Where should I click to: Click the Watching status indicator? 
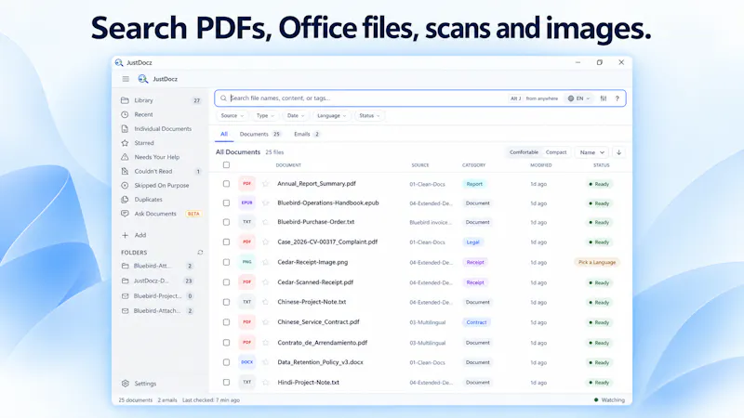point(609,400)
